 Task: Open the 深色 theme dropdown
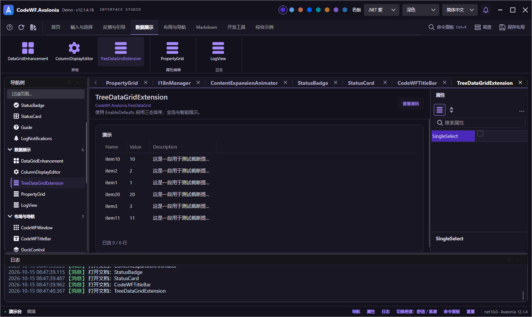click(x=421, y=10)
